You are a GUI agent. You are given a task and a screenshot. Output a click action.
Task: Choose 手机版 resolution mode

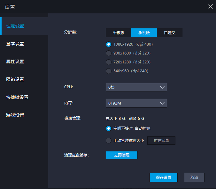(x=144, y=33)
